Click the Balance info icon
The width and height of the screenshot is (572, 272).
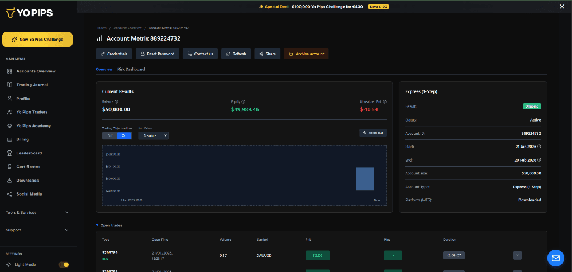(116, 102)
